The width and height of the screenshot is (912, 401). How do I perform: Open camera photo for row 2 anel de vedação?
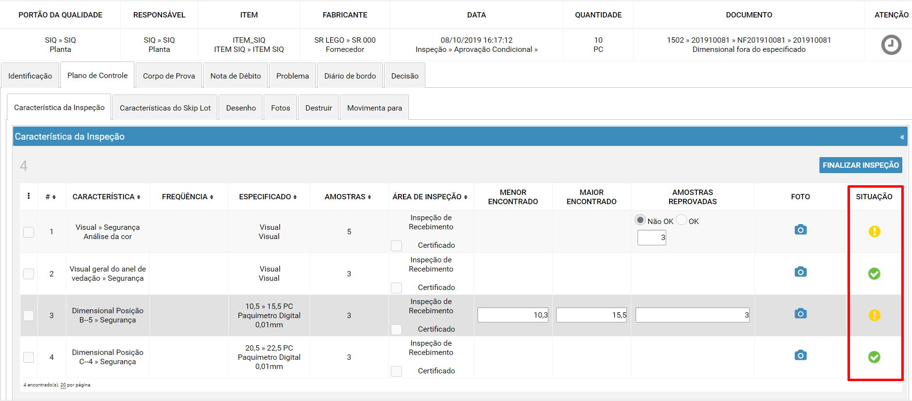click(800, 272)
